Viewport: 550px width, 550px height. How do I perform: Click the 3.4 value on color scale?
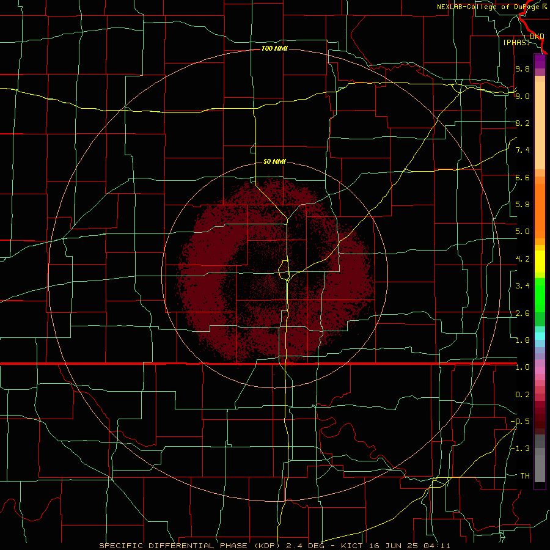click(522, 286)
